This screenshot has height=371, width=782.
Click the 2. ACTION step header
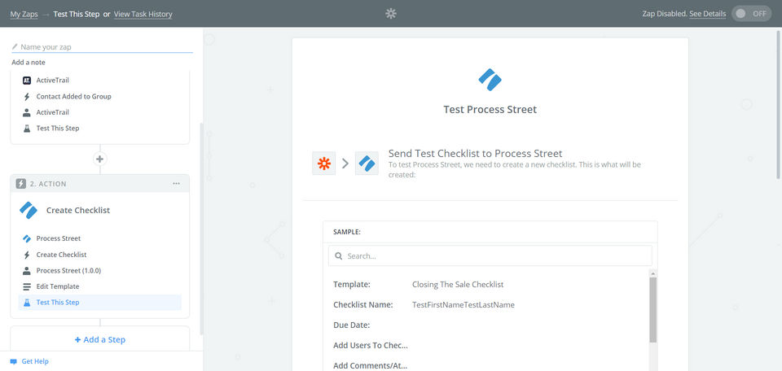coord(99,184)
